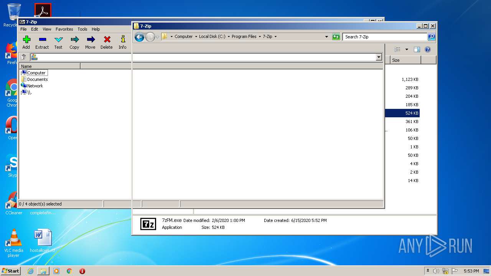Click the Action Center flag icon
The width and height of the screenshot is (491, 276).
coord(455,271)
